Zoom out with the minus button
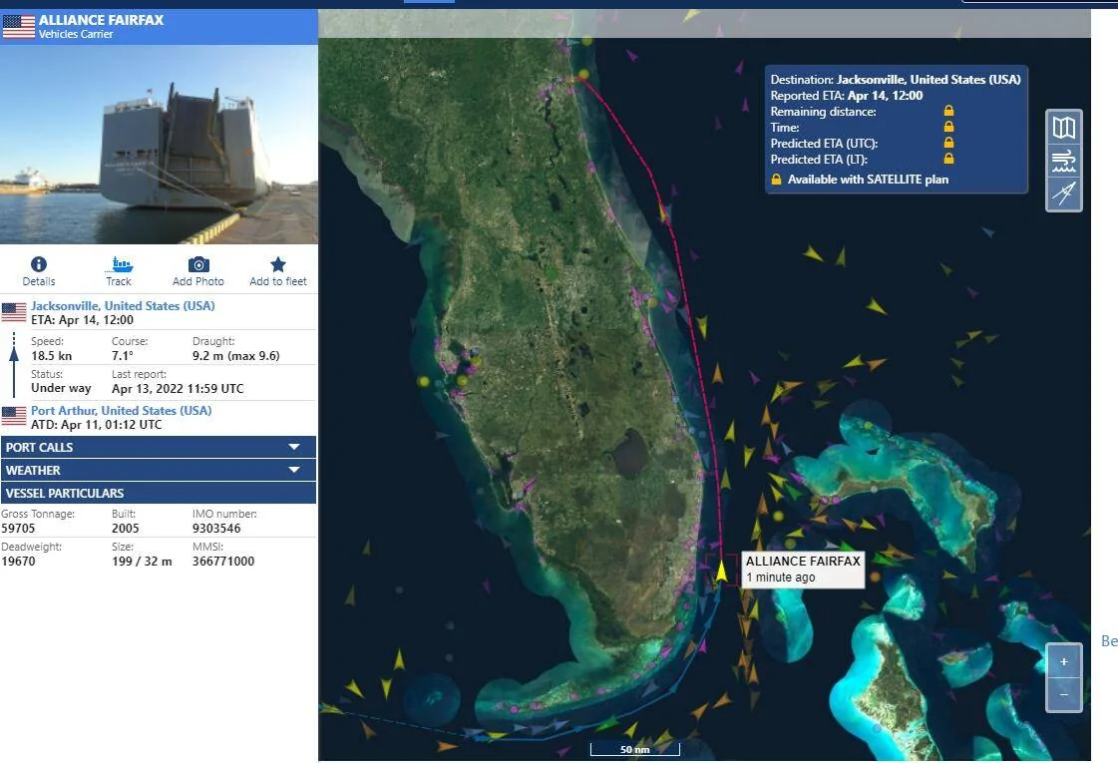Screen dimensions: 1118x763 point(1064,694)
